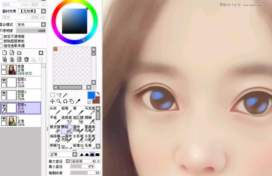
Task: Create a new normal layer
Action: point(5,53)
